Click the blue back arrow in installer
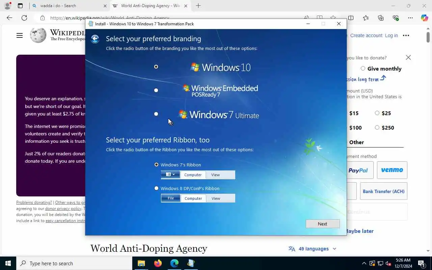The width and height of the screenshot is (432, 270). pyautogui.click(x=95, y=39)
